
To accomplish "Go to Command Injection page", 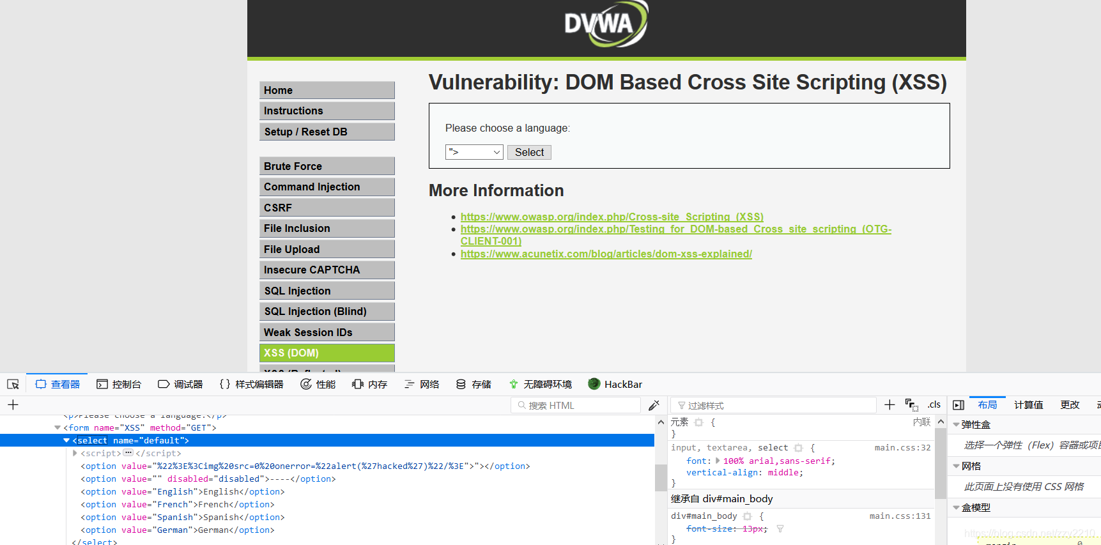I will click(327, 187).
